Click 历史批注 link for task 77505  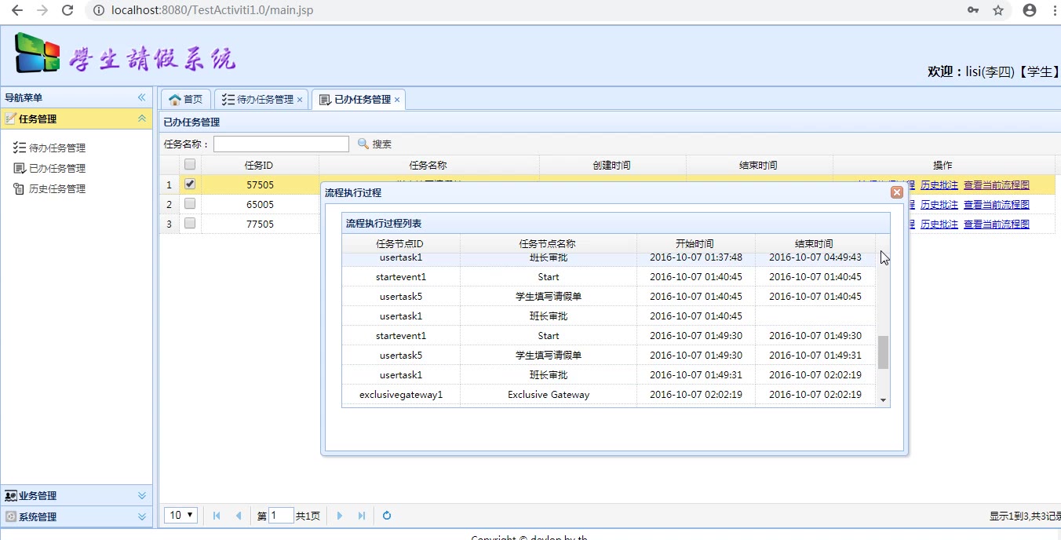point(939,224)
